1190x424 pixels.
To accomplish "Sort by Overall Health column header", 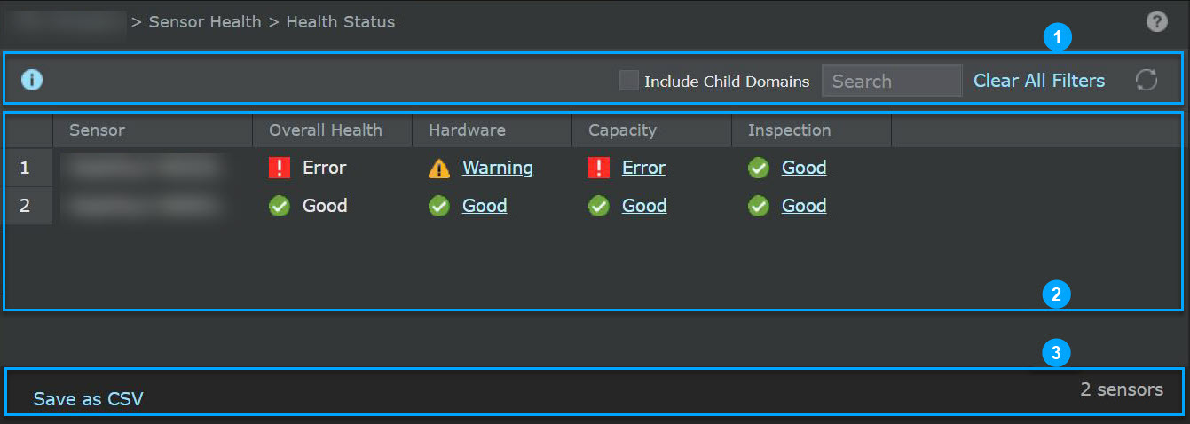I will [333, 130].
